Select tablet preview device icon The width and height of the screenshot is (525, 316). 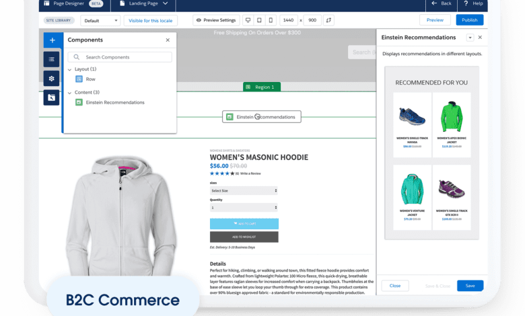click(x=259, y=20)
